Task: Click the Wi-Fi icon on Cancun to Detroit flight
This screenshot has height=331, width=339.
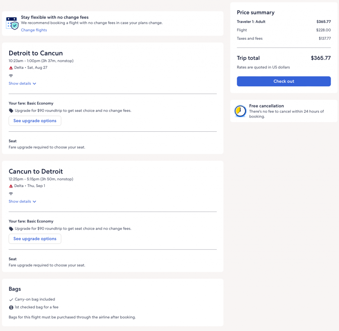Action: (11, 194)
